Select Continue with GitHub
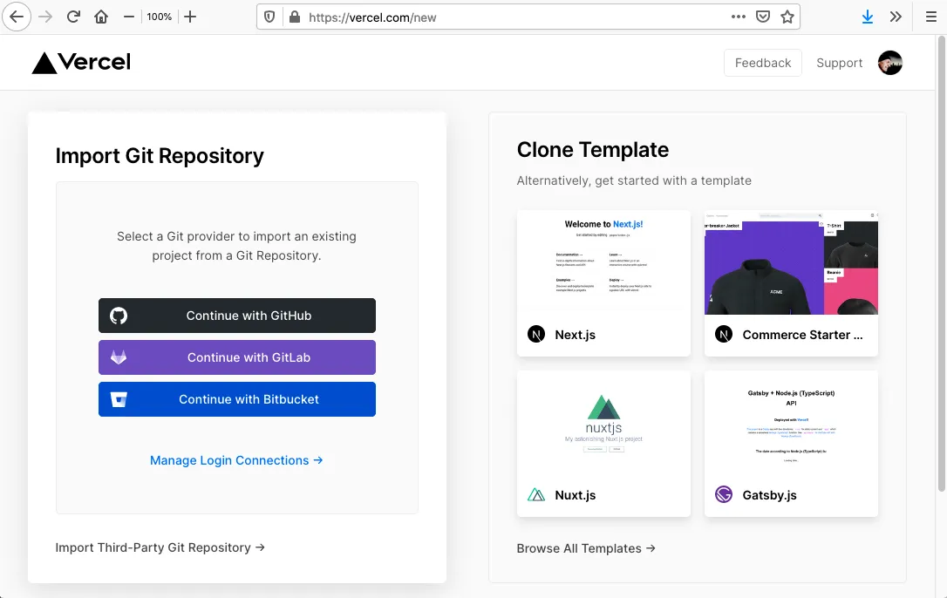This screenshot has height=598, width=947. click(x=236, y=316)
